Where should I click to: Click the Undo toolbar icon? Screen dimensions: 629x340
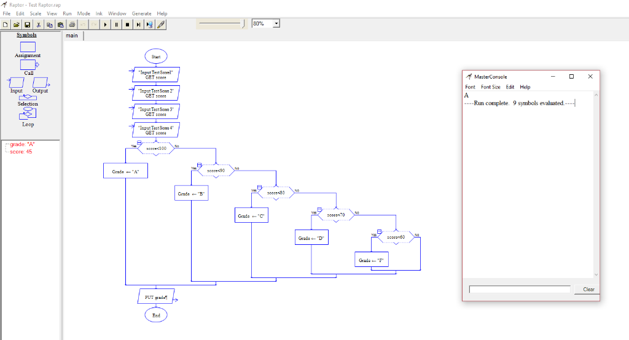click(x=83, y=25)
